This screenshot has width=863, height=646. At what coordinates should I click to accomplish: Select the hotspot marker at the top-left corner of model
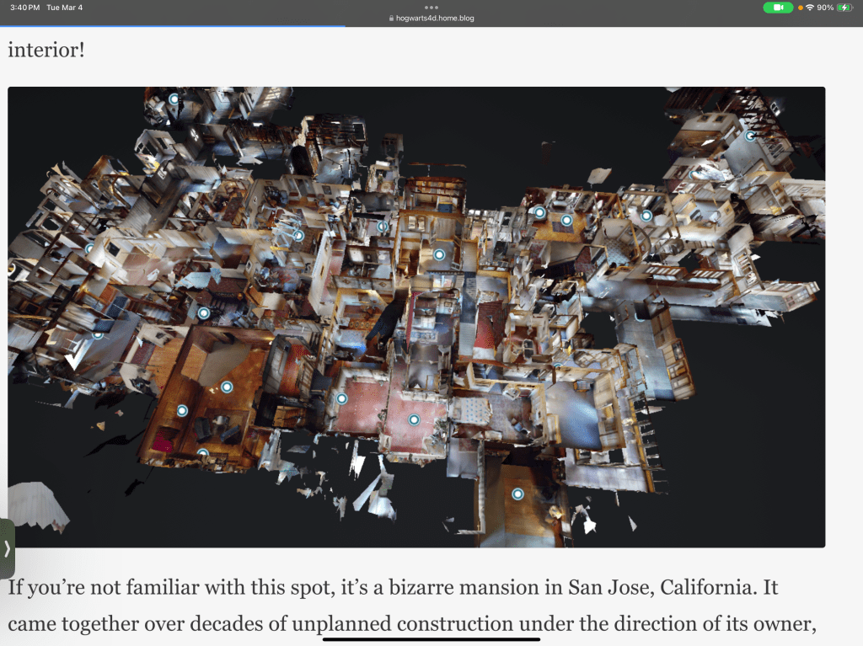coord(174,99)
